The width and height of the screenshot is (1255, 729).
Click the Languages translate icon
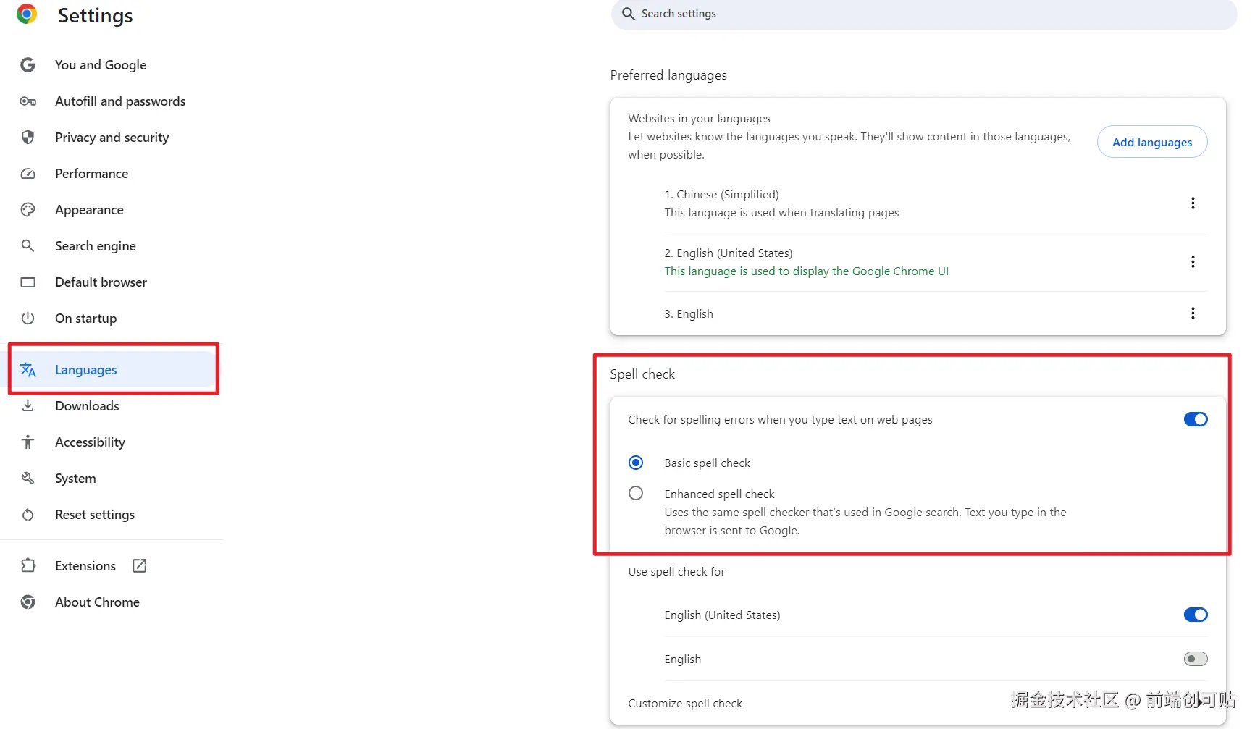(x=28, y=370)
